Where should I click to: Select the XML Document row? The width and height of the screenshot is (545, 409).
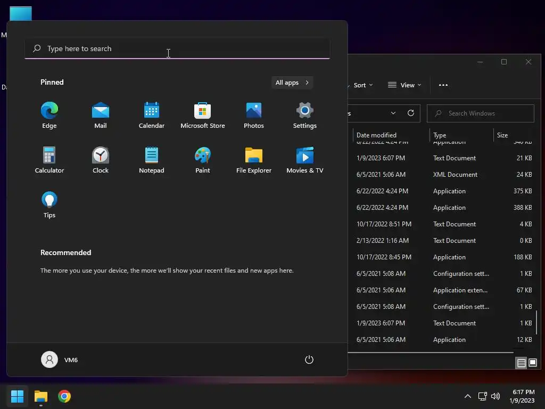(x=441, y=175)
